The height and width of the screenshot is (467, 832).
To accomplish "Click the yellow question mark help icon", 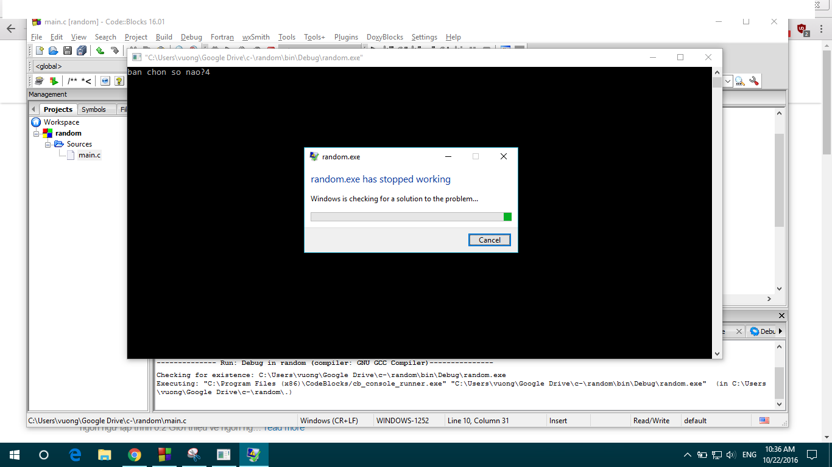I will 119,81.
